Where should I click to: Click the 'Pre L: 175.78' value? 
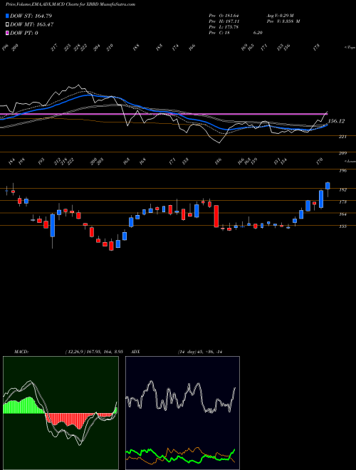(224, 27)
